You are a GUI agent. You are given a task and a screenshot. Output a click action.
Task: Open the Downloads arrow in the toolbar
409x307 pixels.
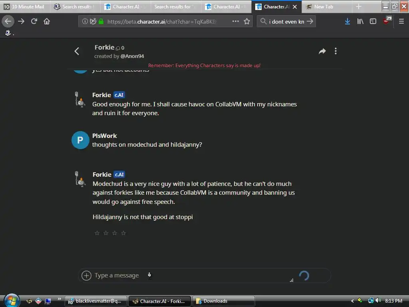(x=347, y=22)
